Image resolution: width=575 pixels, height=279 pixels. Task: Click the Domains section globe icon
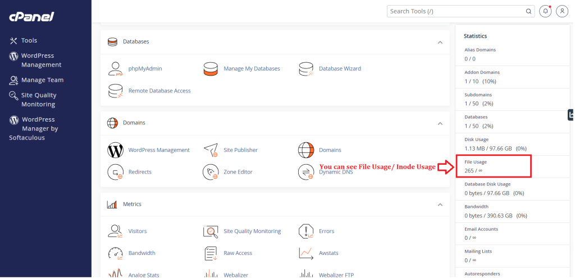click(112, 123)
